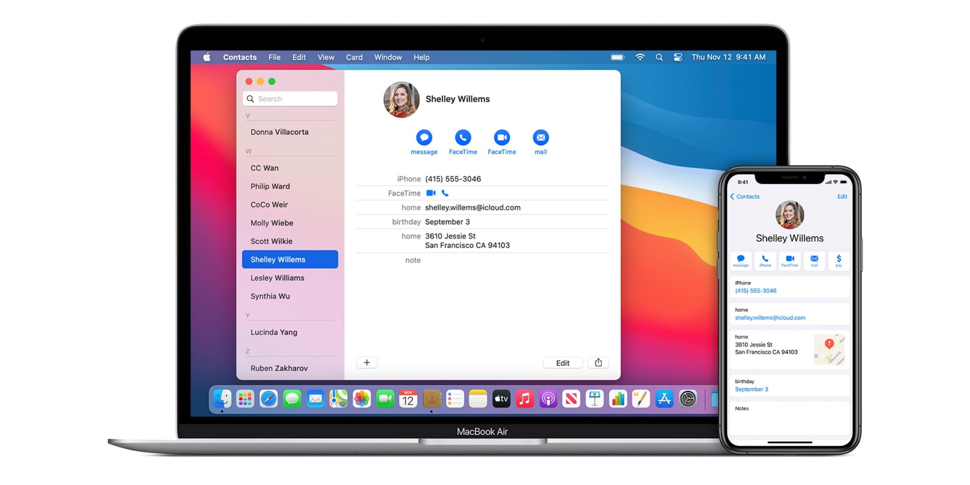Click the Wi-Fi status icon in menu bar

pos(639,57)
